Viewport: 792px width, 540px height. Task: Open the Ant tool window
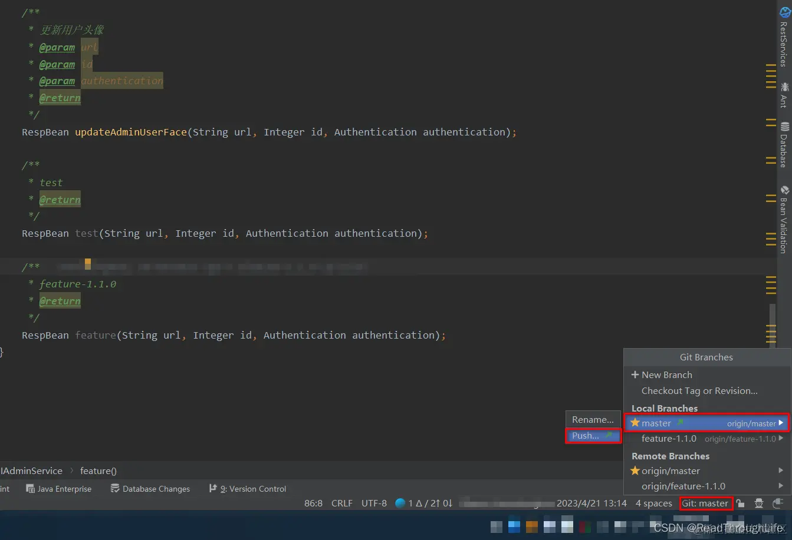click(784, 95)
